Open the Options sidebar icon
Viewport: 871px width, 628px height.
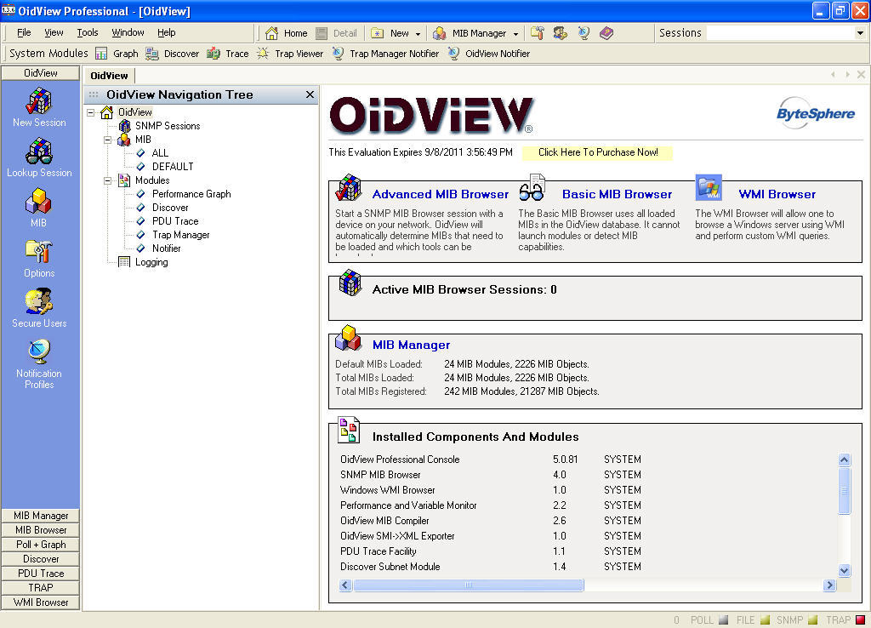(39, 253)
